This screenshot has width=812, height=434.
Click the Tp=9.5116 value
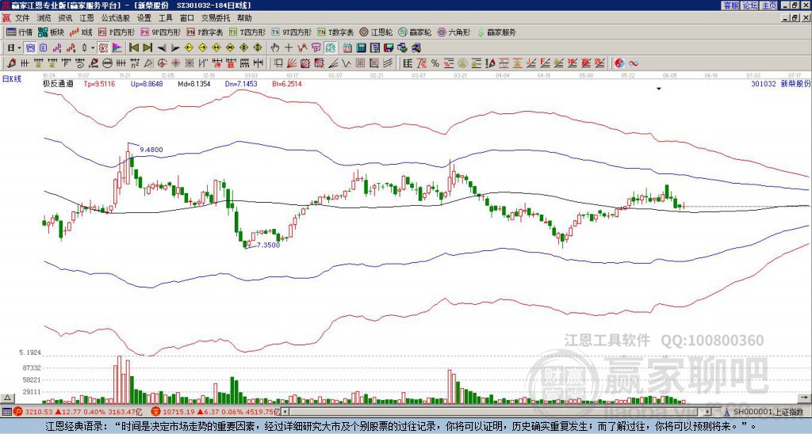coord(99,84)
